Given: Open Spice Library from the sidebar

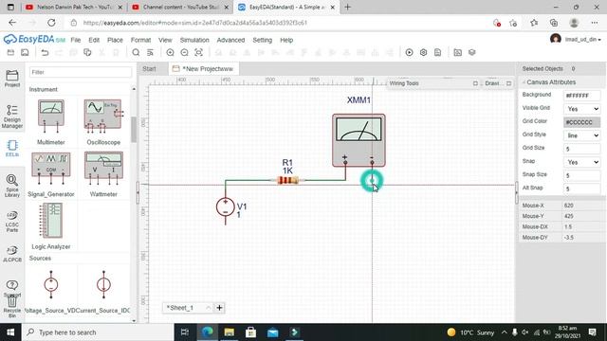Looking at the screenshot, I should (12, 186).
